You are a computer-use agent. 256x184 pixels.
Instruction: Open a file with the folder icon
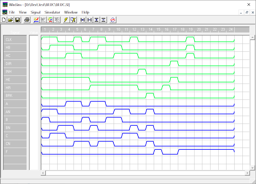[11, 20]
